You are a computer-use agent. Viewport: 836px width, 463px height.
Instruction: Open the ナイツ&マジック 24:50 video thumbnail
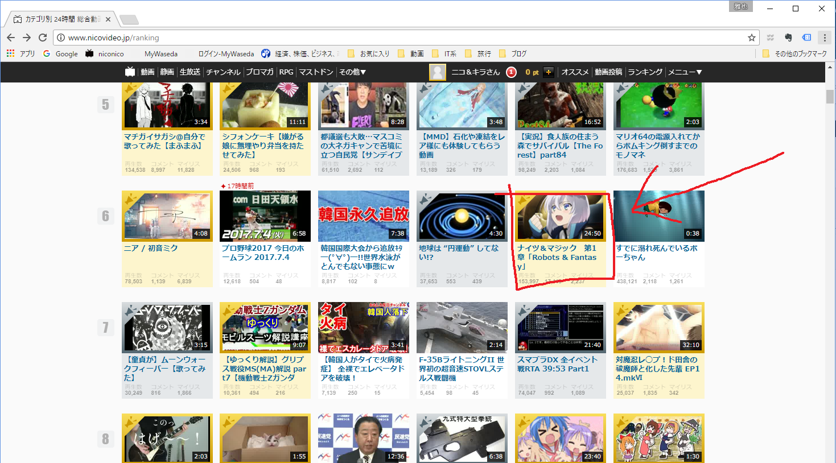point(561,216)
